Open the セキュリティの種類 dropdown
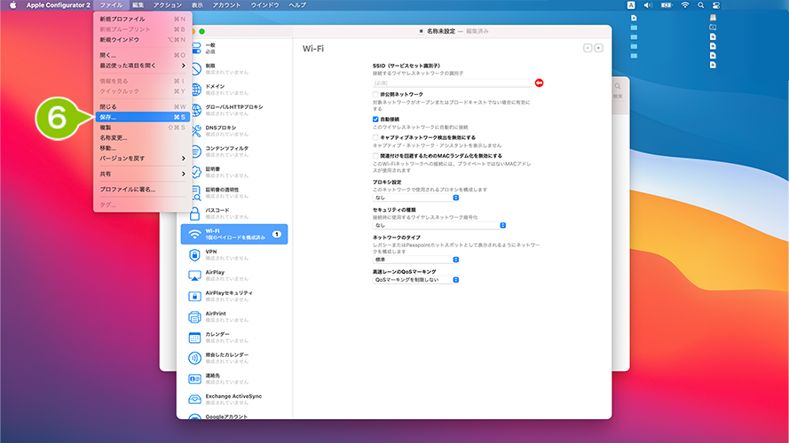789x443 pixels. pyautogui.click(x=438, y=226)
